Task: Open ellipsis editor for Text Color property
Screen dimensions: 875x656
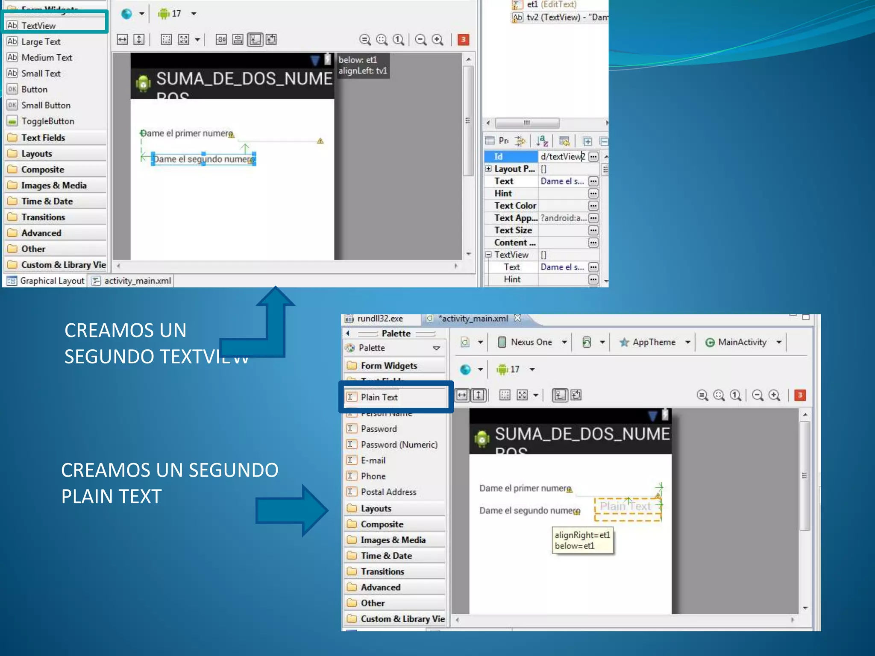Action: tap(593, 206)
